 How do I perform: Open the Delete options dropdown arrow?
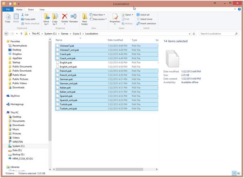click(65, 24)
